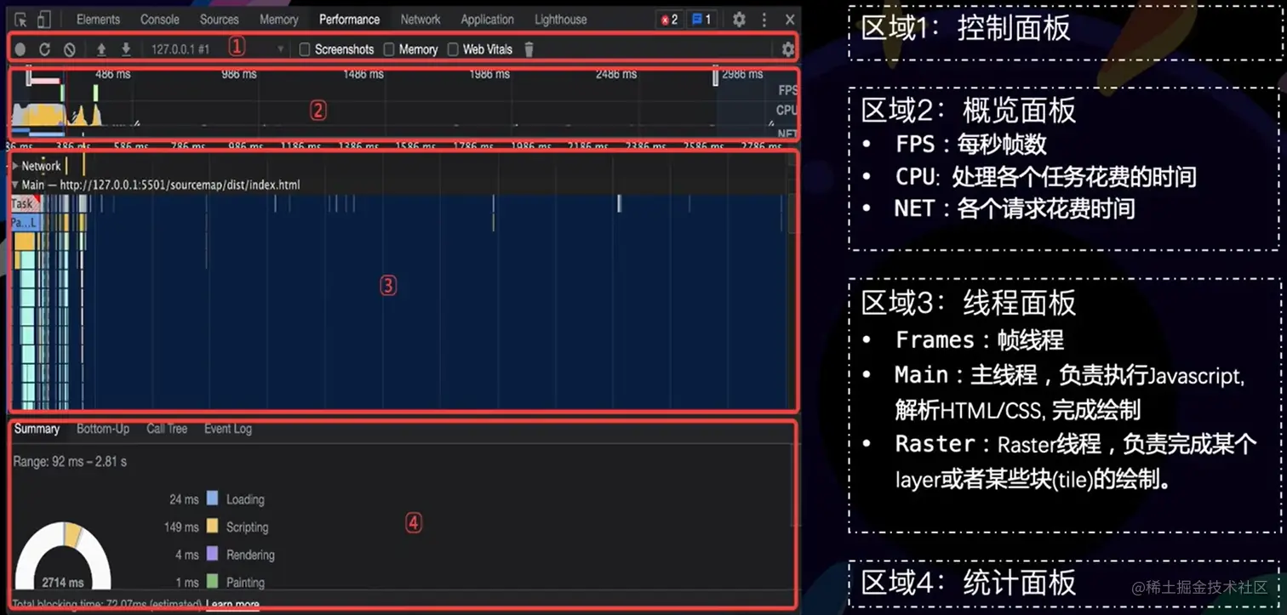Open the DevTools three-dot customize menu
This screenshot has width=1287, height=615.
764,20
